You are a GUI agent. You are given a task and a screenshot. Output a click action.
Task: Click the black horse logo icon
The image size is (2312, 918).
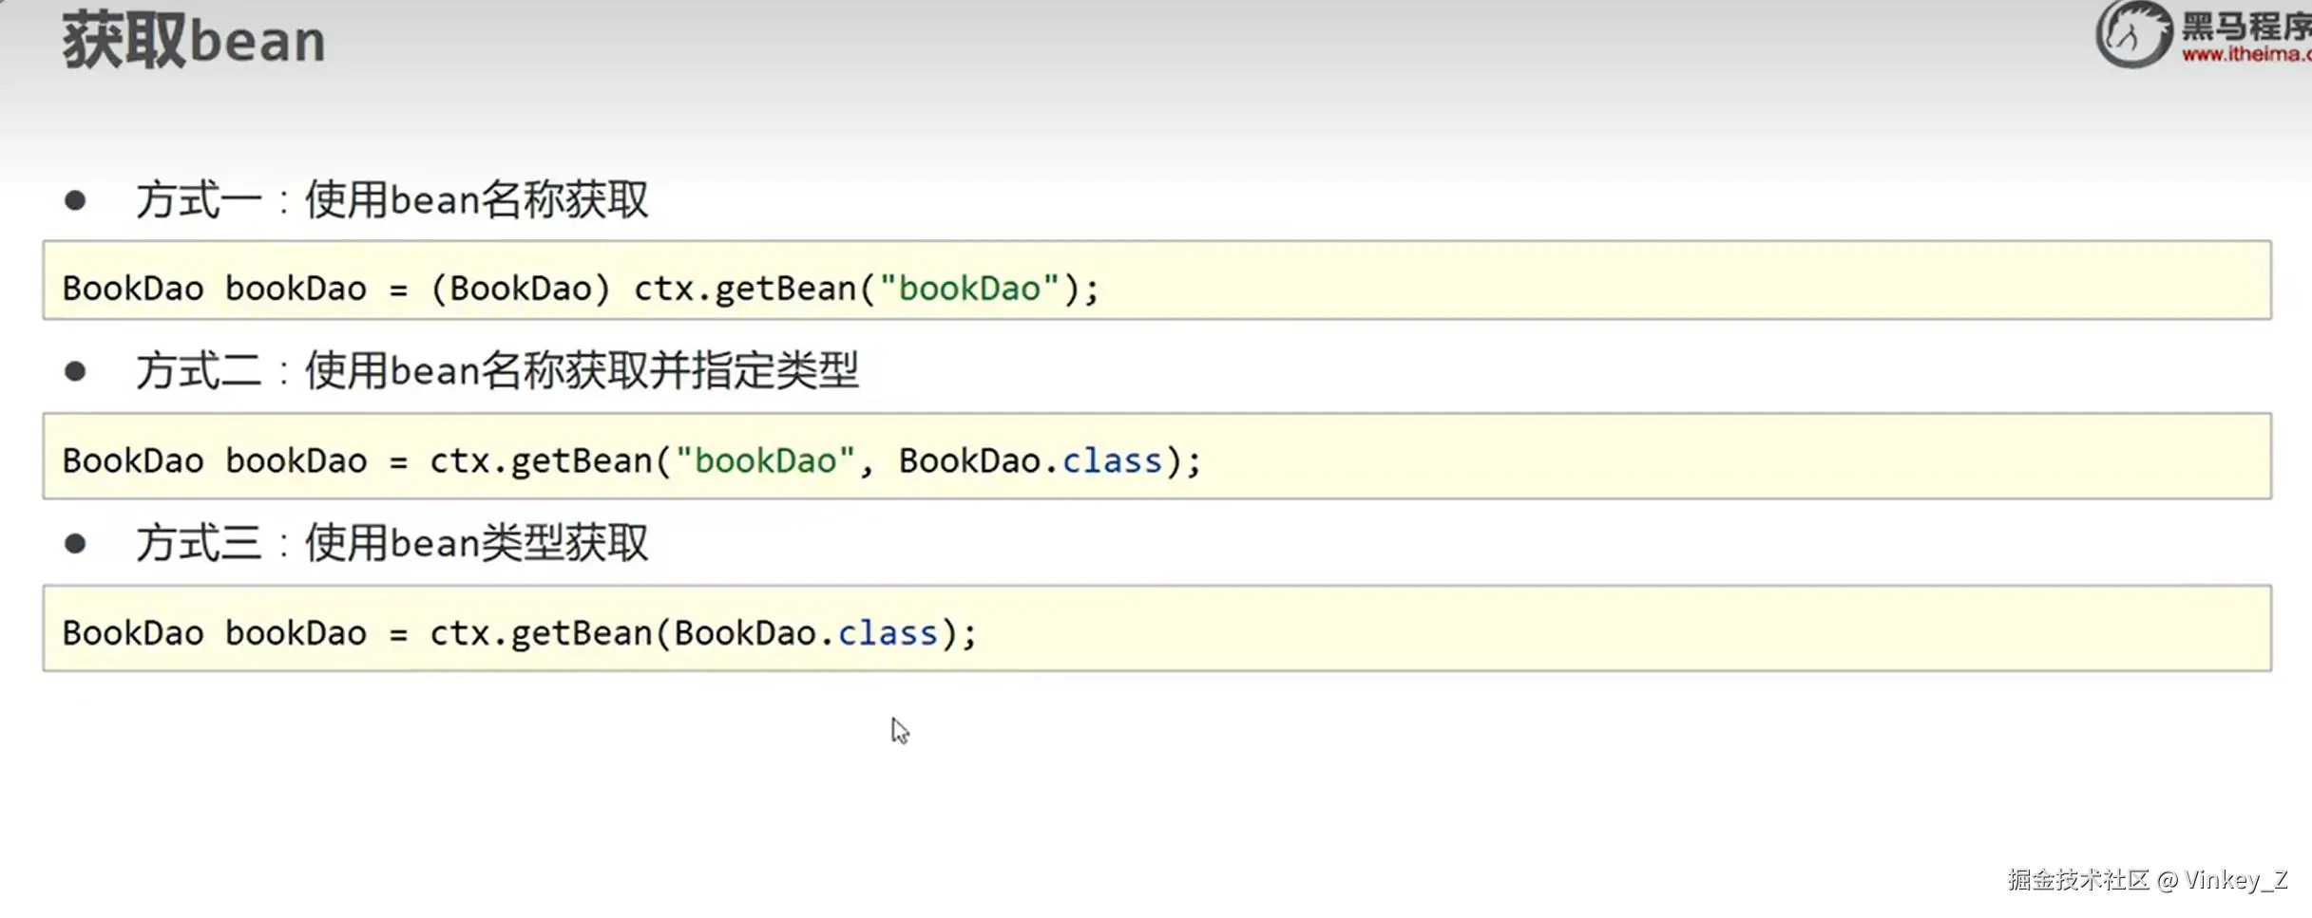click(2133, 34)
